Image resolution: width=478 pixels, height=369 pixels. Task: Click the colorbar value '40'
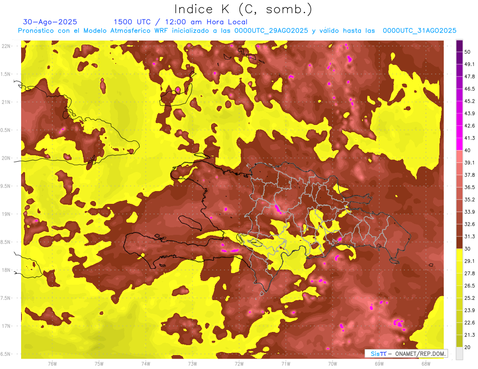[x=468, y=150]
